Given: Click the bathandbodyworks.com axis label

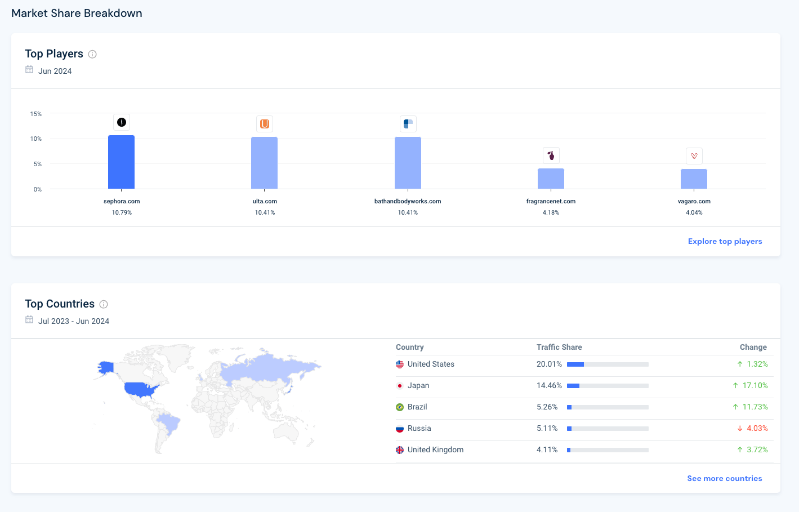Looking at the screenshot, I should 408,201.
